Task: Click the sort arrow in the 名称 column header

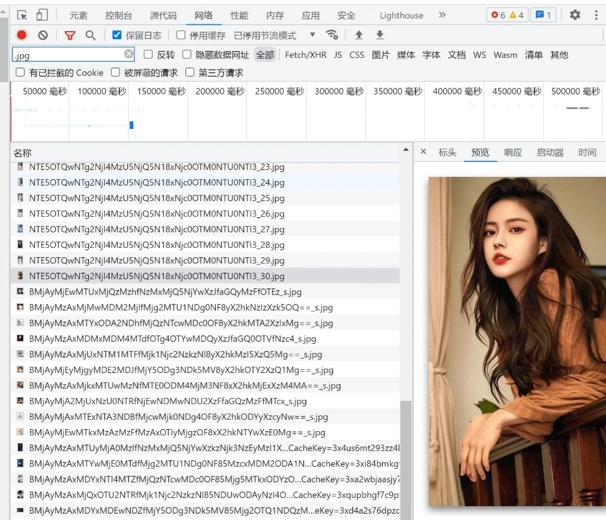Action: pyautogui.click(x=406, y=150)
